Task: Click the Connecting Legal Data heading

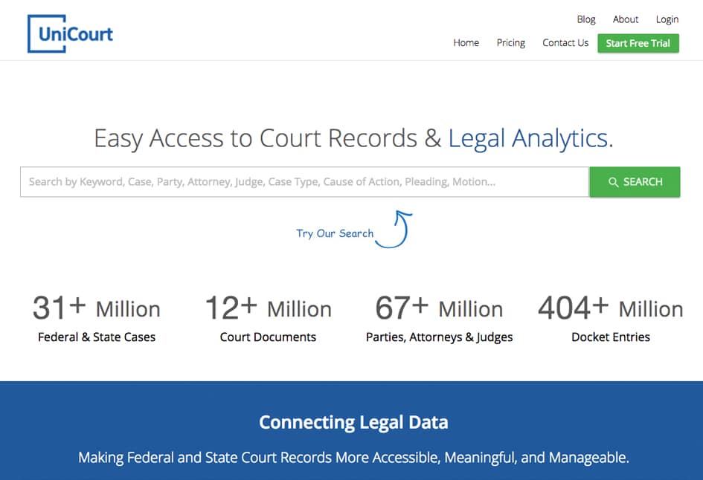Action: [353, 422]
